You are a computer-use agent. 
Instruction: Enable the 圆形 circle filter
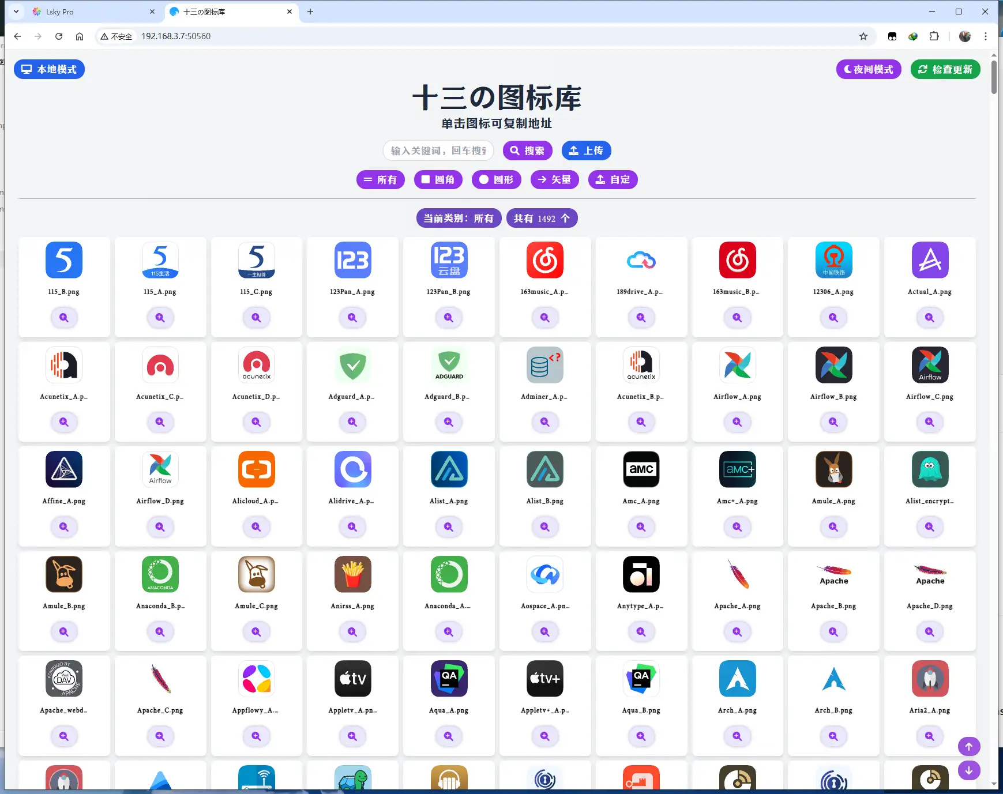click(x=497, y=179)
